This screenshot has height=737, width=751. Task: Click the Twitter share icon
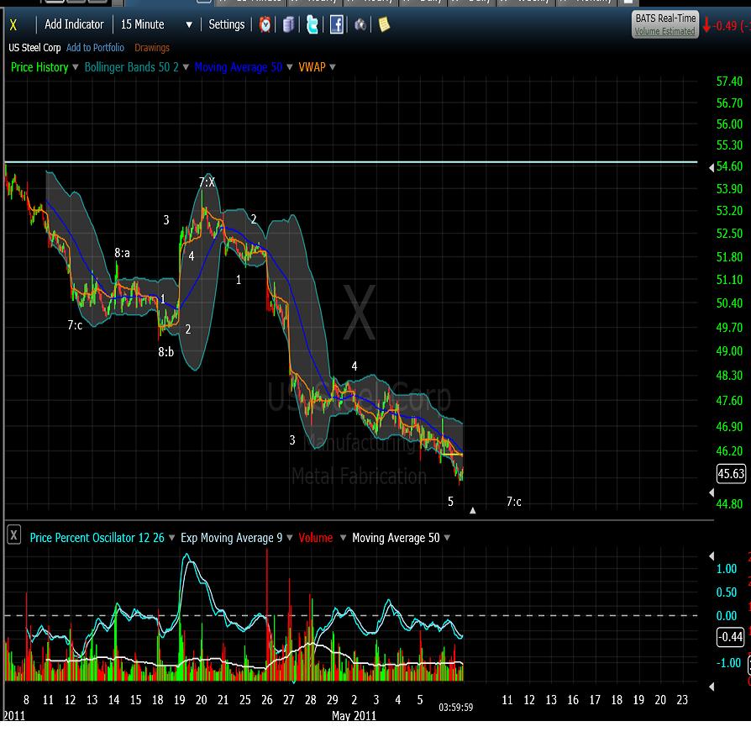312,24
